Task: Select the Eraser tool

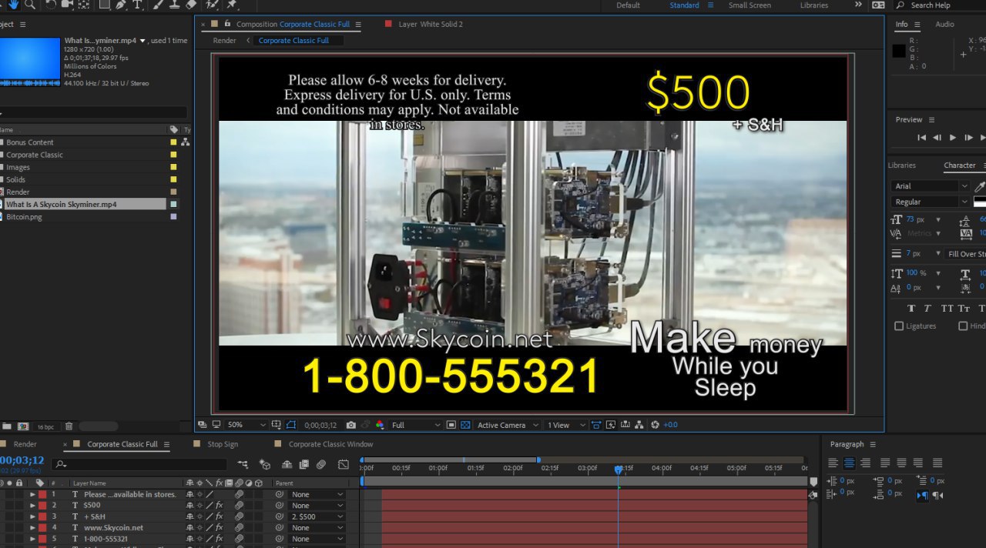Action: coord(192,5)
